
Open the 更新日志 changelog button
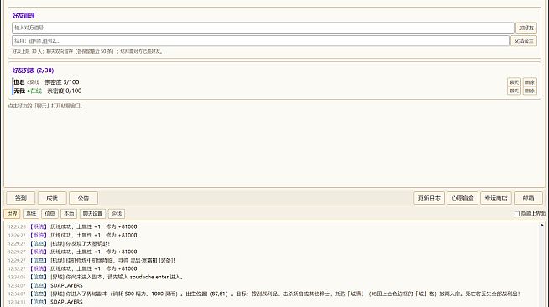[429, 198]
